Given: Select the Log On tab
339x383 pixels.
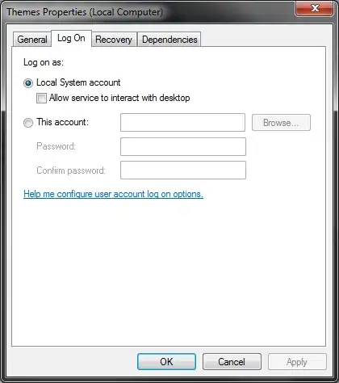Looking at the screenshot, I should coord(71,38).
